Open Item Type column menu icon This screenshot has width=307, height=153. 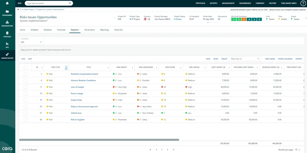click(x=66, y=68)
